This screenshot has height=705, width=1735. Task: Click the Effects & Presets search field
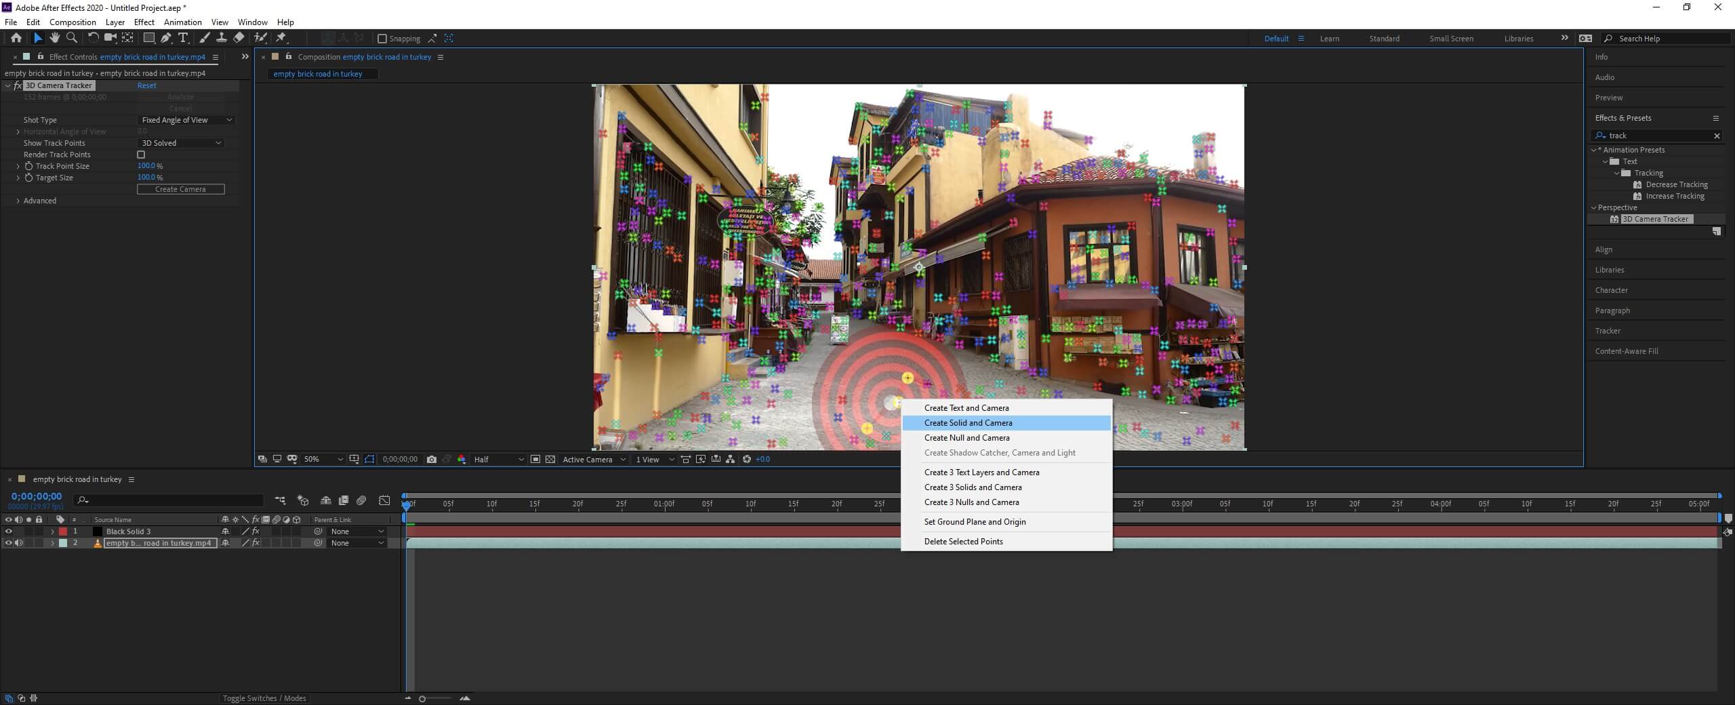[x=1659, y=136]
